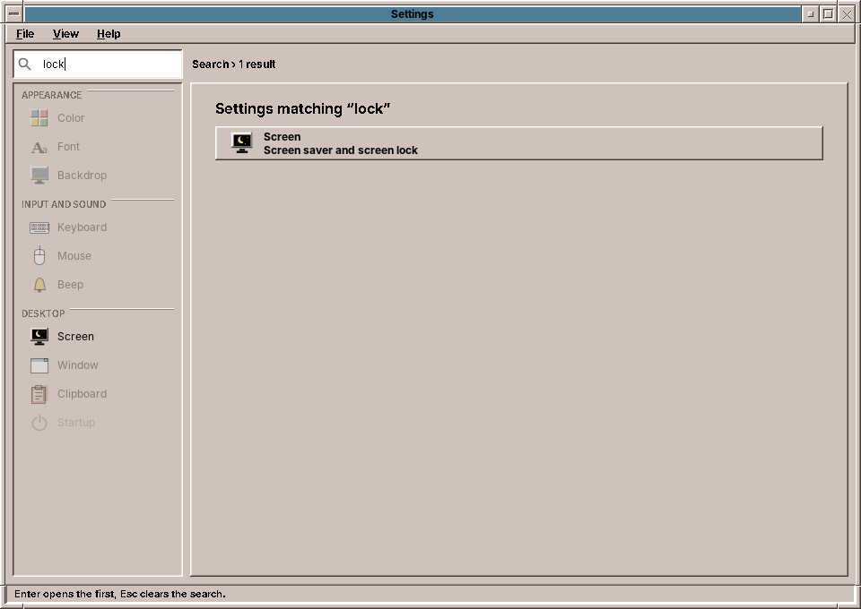Close the Settings window
Screen dimensions: 861x609
tap(847, 14)
